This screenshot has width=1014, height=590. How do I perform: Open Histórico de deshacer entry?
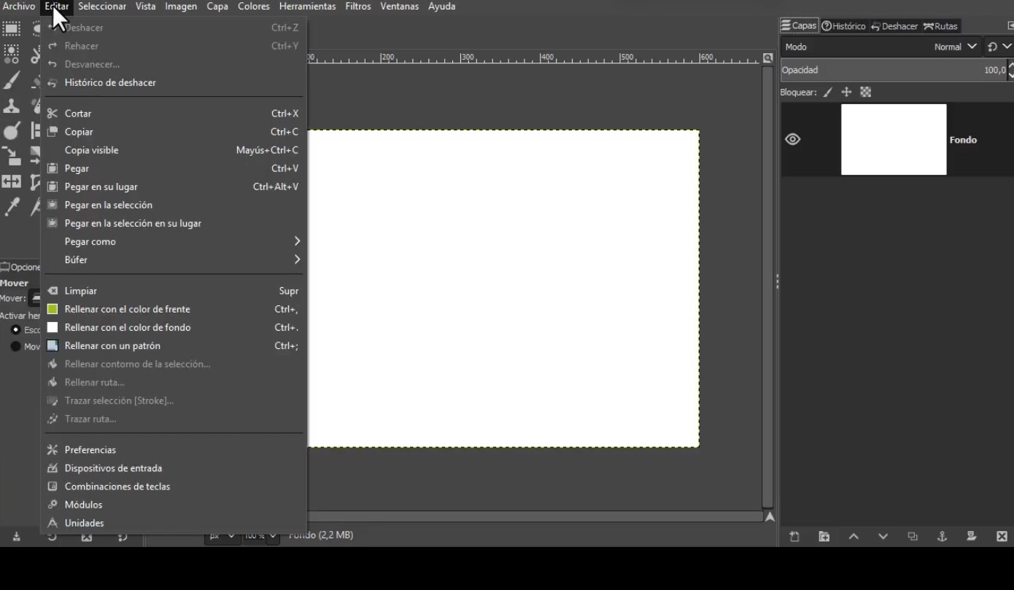(174, 82)
